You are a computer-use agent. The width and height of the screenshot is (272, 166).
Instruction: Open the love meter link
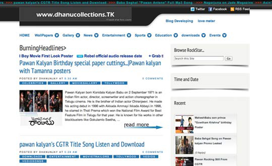pos(206,21)
